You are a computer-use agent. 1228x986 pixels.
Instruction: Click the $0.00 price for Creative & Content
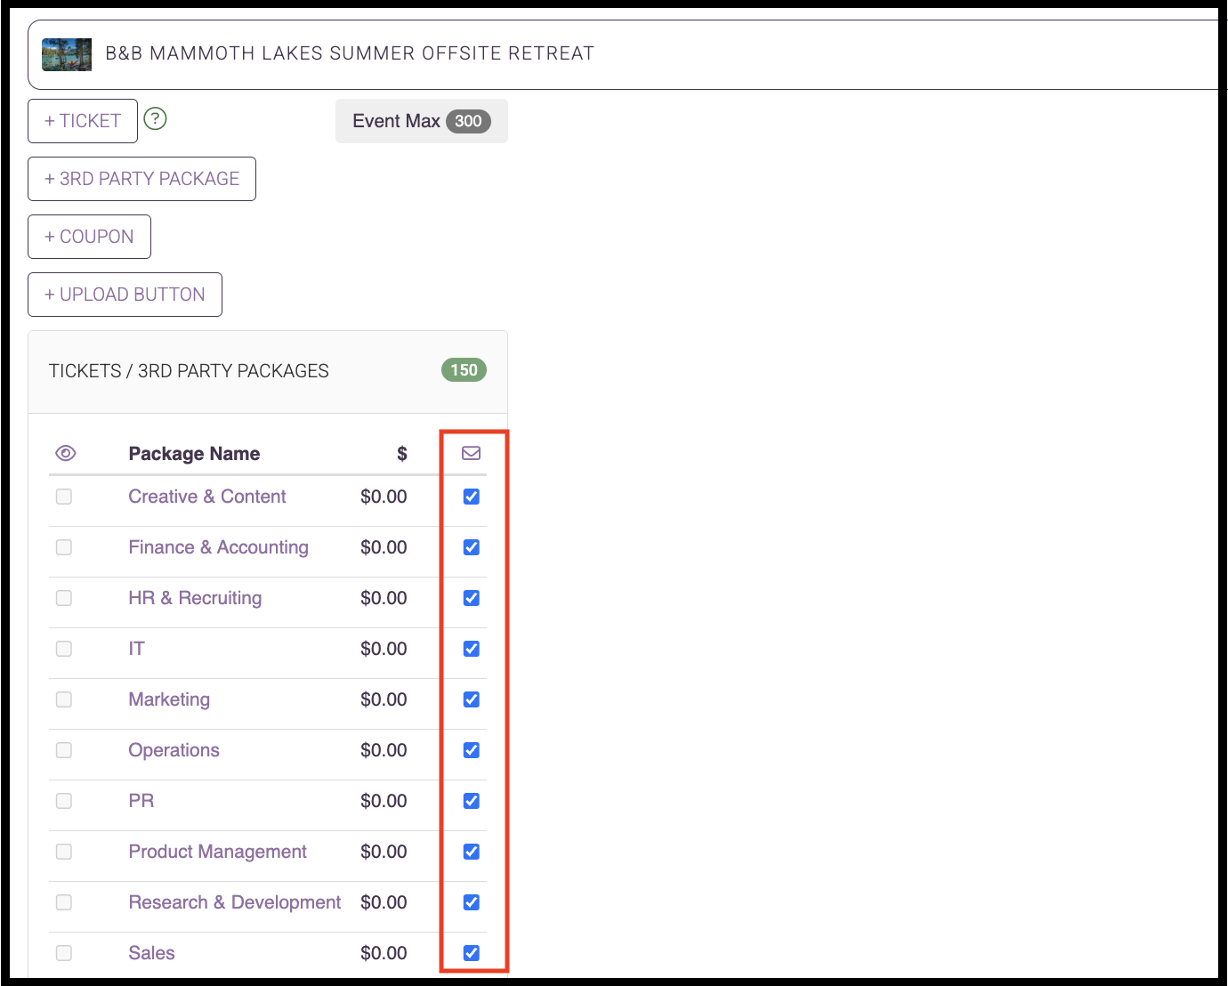384,497
